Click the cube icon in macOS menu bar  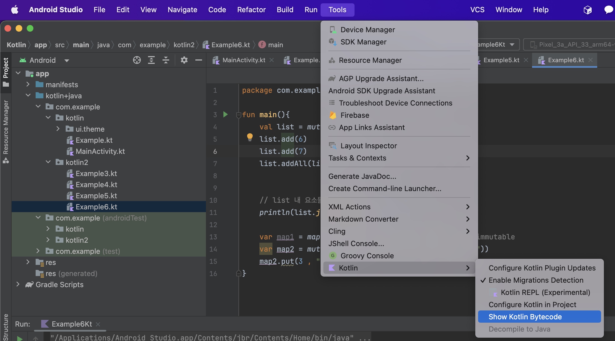(x=587, y=10)
